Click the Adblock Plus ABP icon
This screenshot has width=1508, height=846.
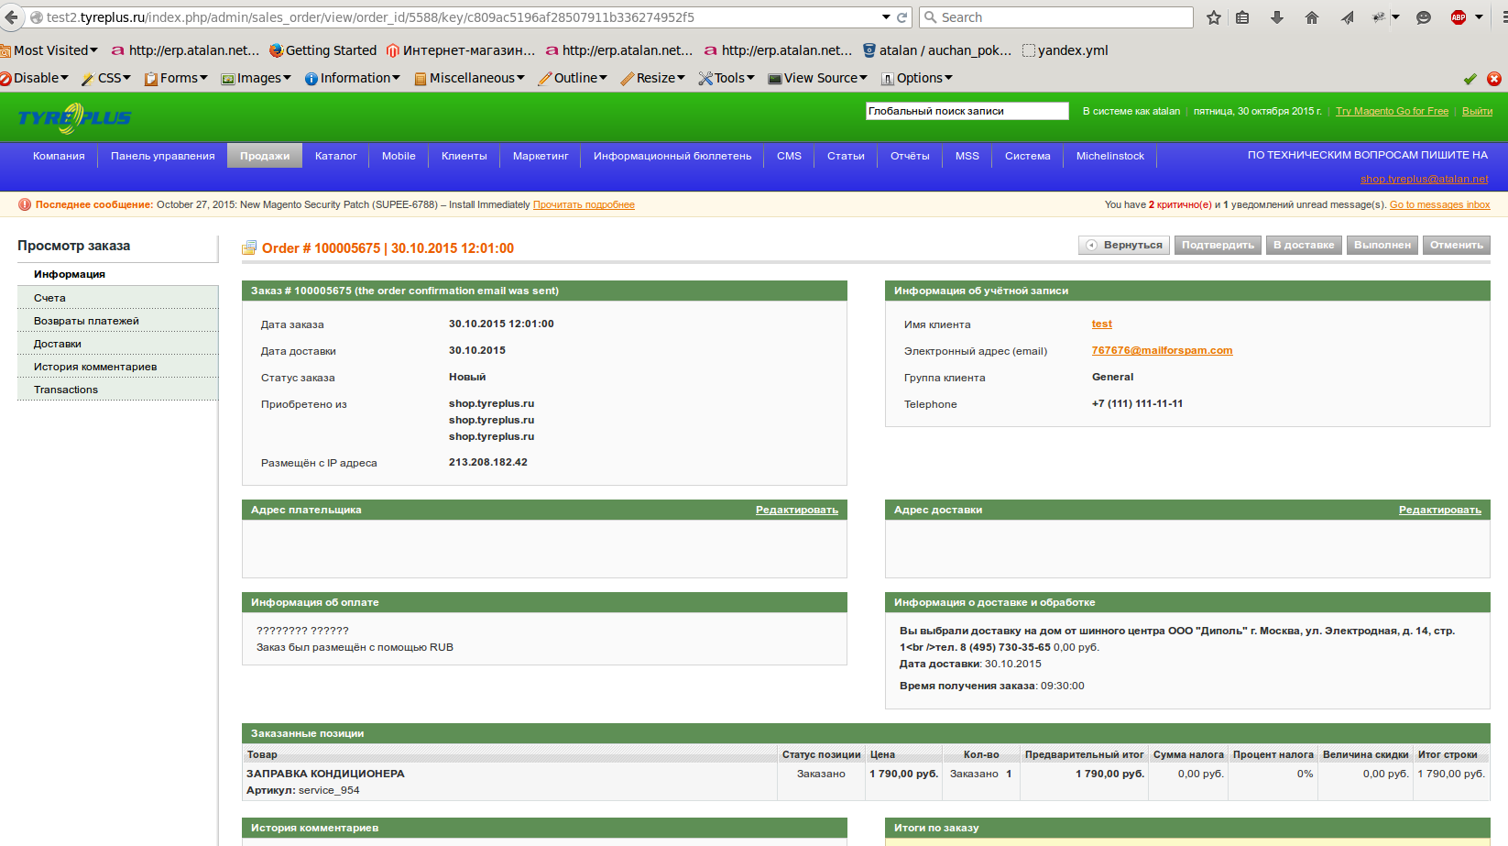point(1459,17)
